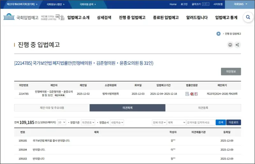Click the 등록일 column header

pyautogui.click(x=227, y=132)
